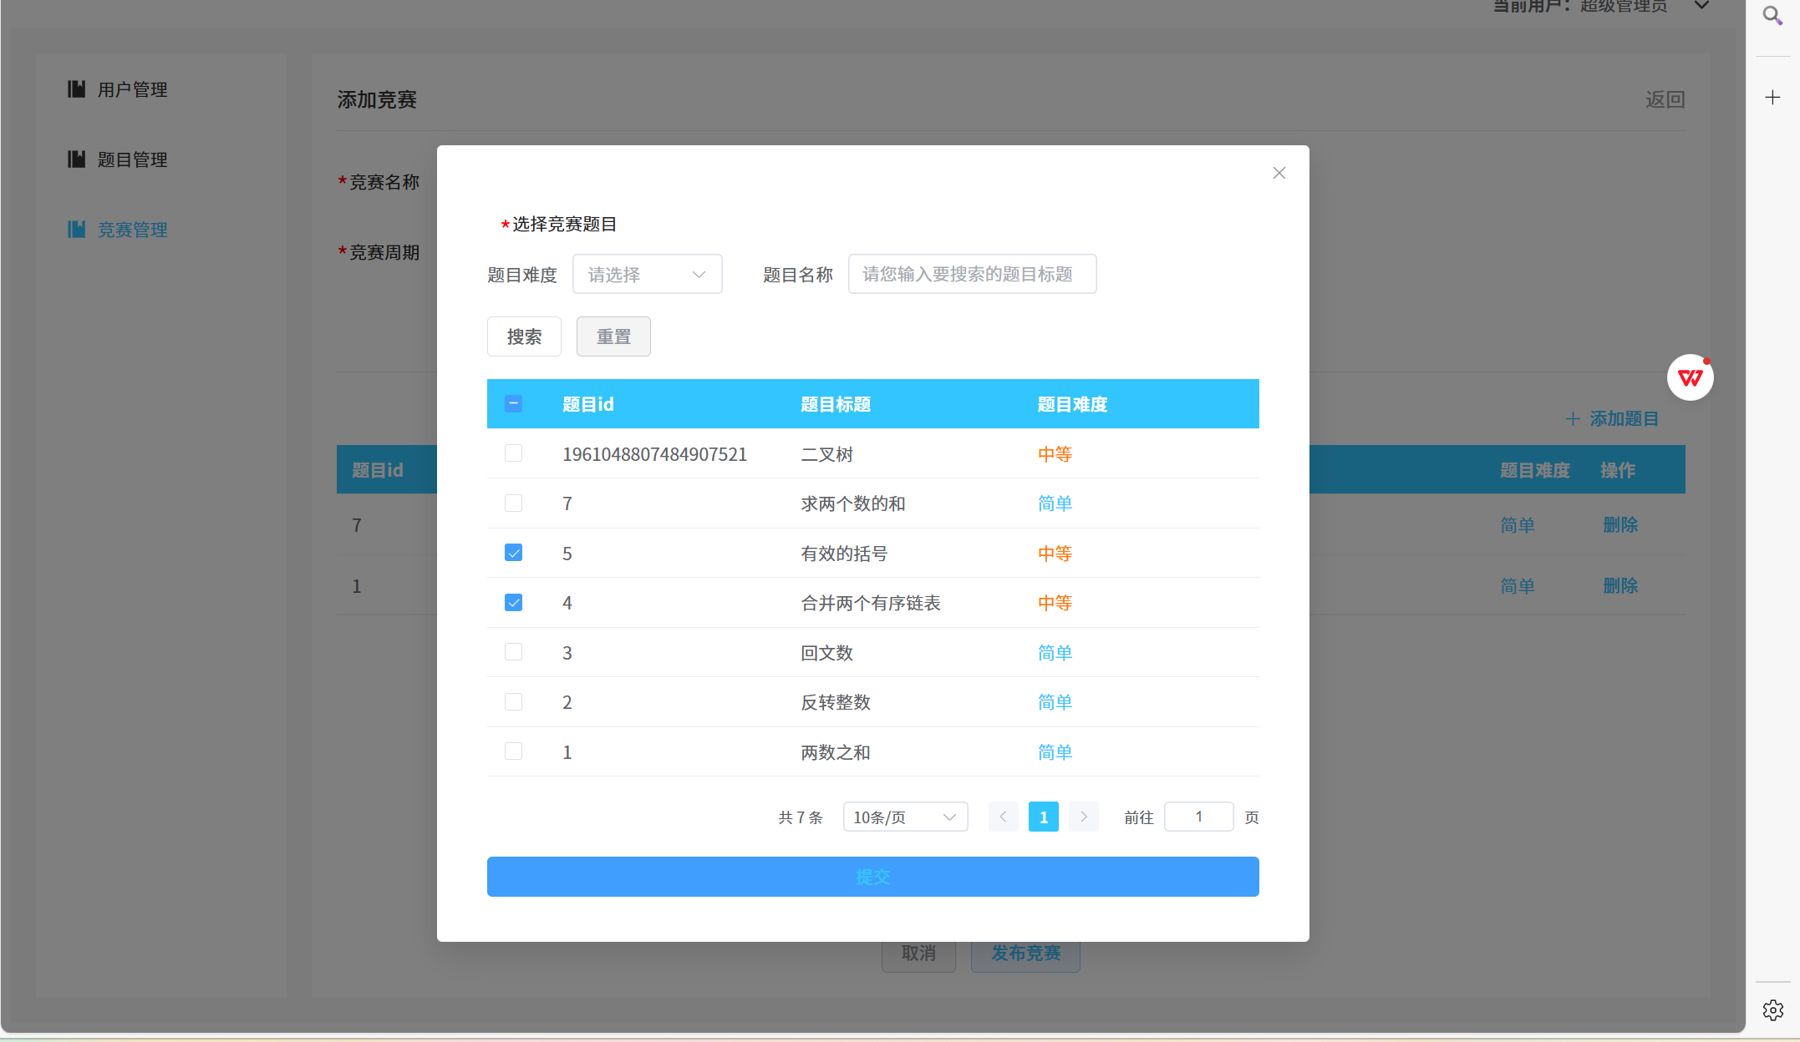Close the question selection dialog
The image size is (1800, 1042).
(x=1279, y=173)
